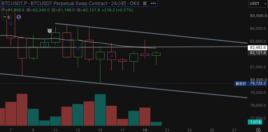Image resolution: width=268 pixels, height=132 pixels.
Task: Click the high price value 82,240.0
Action: point(41,10)
